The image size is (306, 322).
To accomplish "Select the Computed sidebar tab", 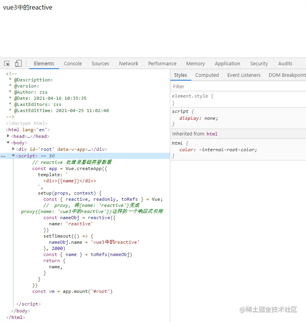I will coord(207,75).
